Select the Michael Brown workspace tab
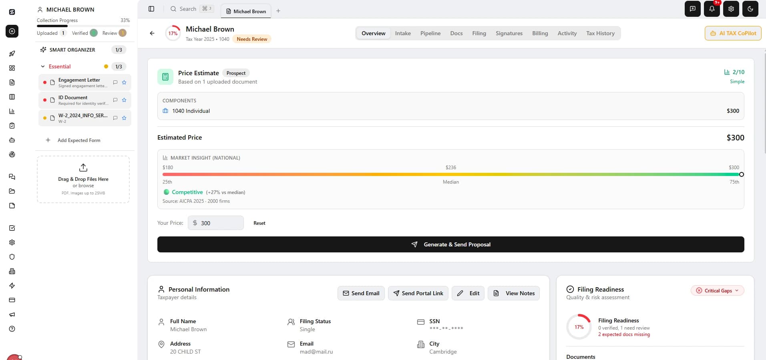This screenshot has height=360, width=766. pyautogui.click(x=246, y=11)
